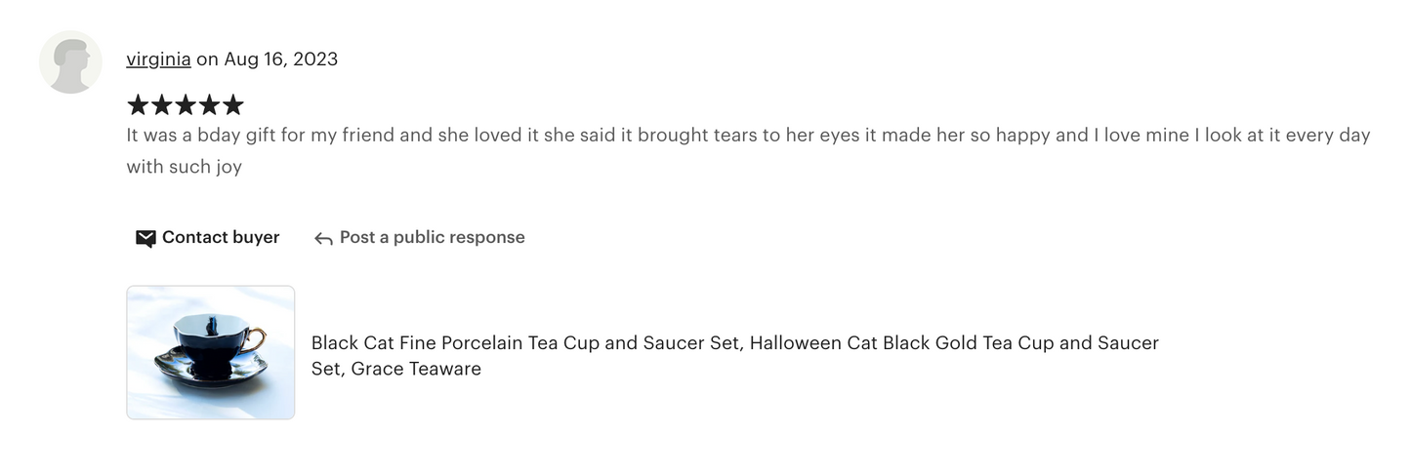Click virginia's gray profile avatar
1411x474 pixels.
(70, 62)
